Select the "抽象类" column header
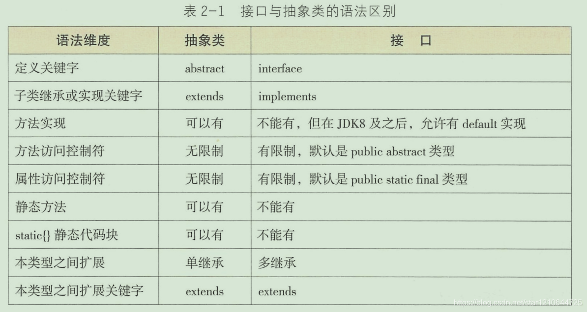The width and height of the screenshot is (587, 312). click(205, 40)
